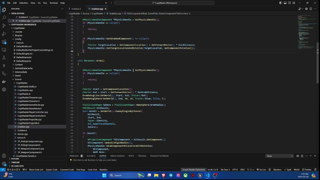
Task: Click the Customize Layout icon
Action: coord(293,3)
